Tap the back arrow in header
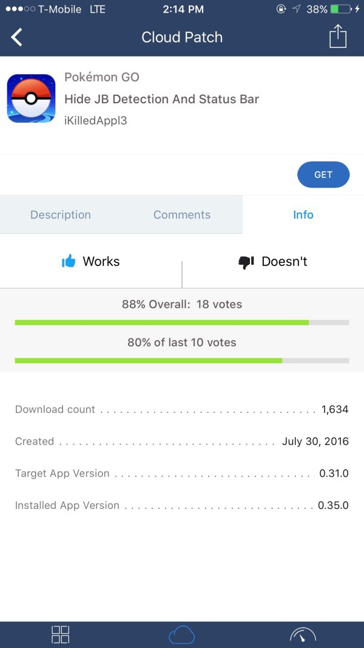 pos(17,38)
